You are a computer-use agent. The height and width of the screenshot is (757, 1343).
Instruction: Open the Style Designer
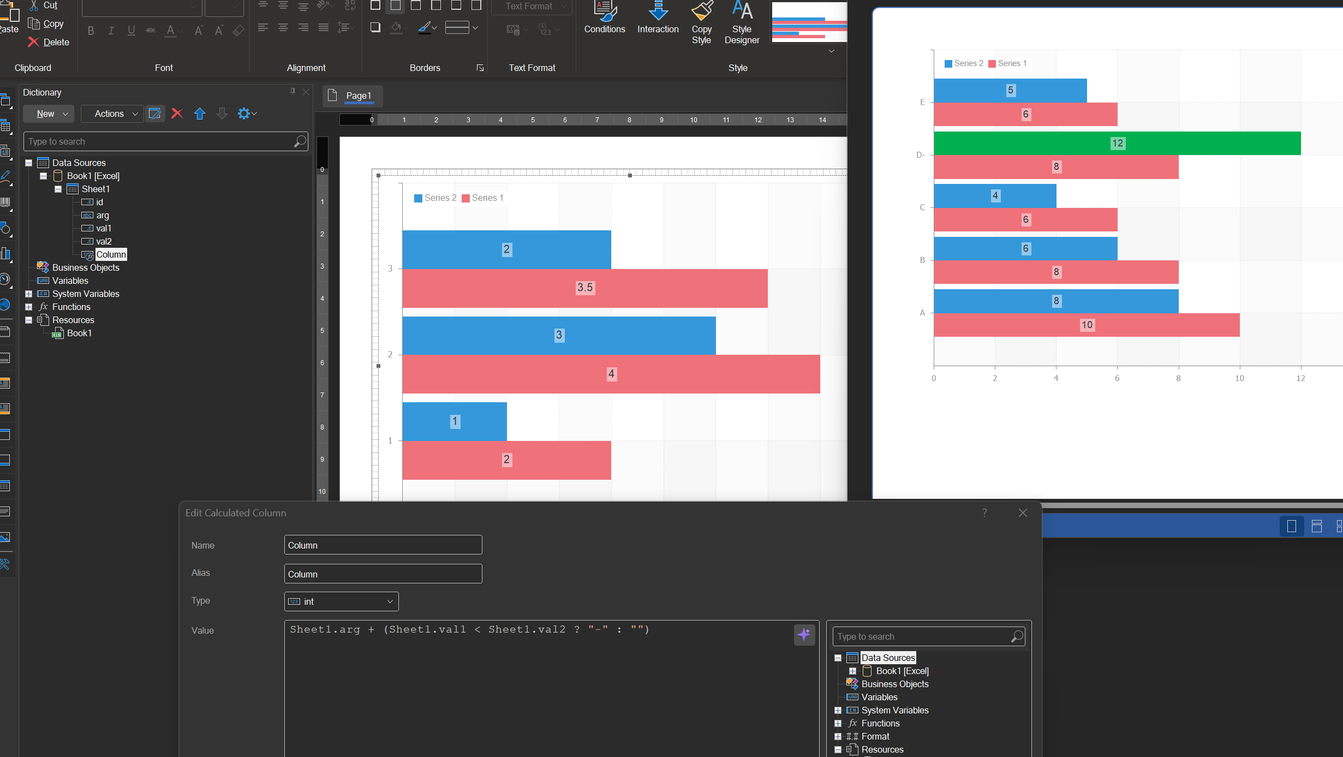coord(742,22)
